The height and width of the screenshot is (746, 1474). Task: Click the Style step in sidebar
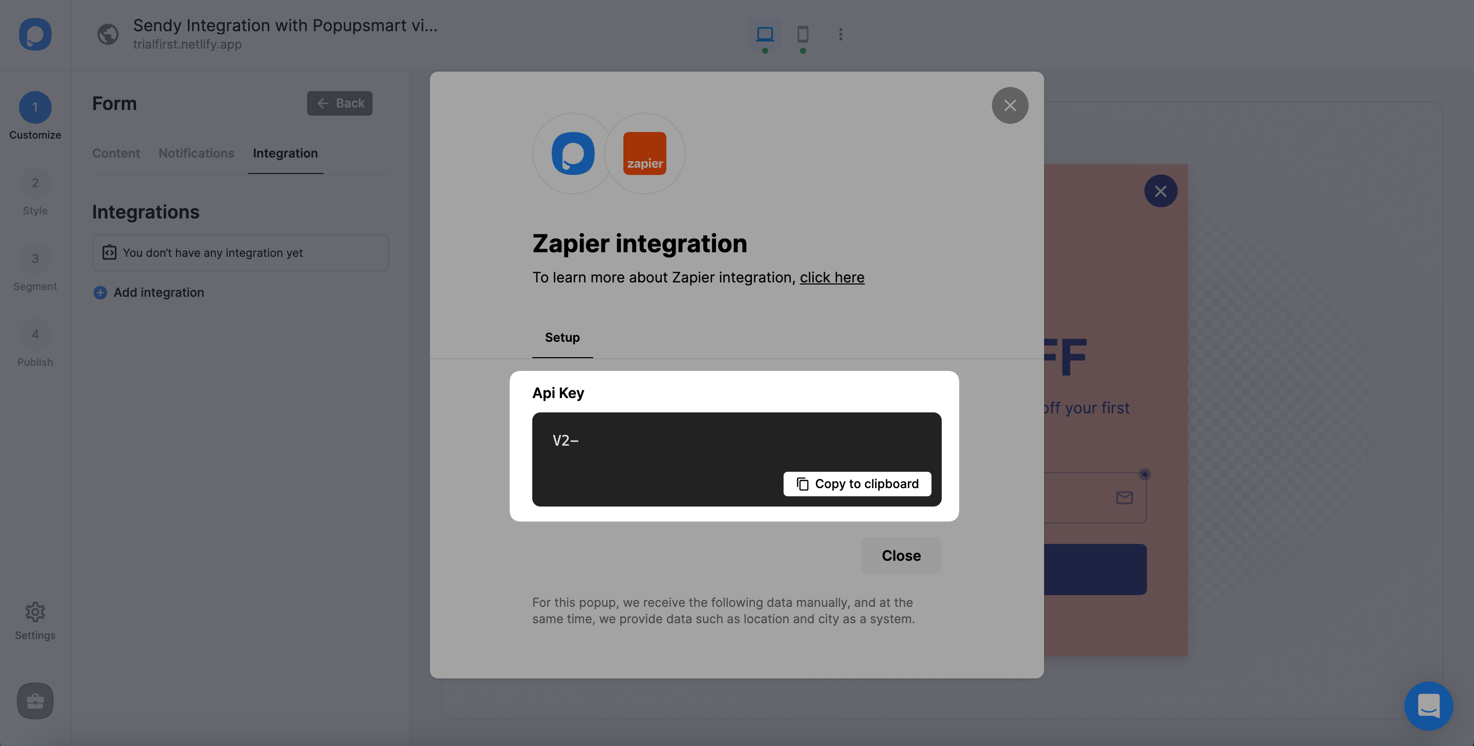tap(35, 194)
